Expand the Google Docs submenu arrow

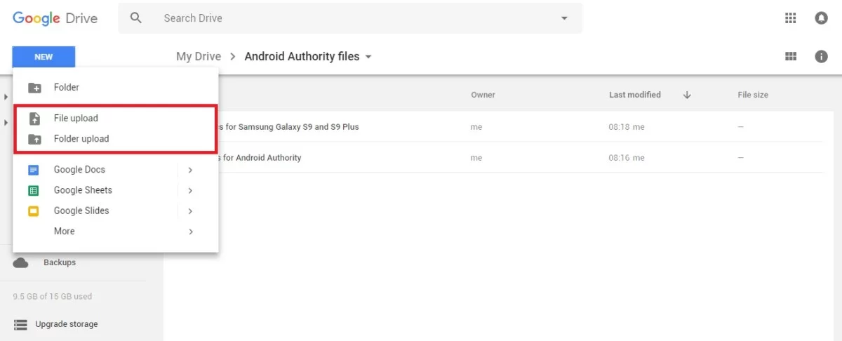[190, 170]
